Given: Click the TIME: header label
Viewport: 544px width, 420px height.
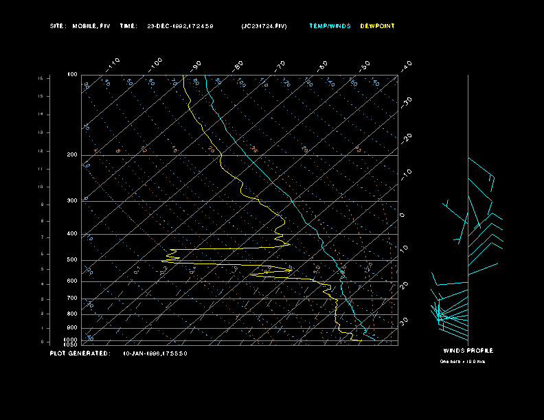Looking at the screenshot, I should (x=128, y=26).
